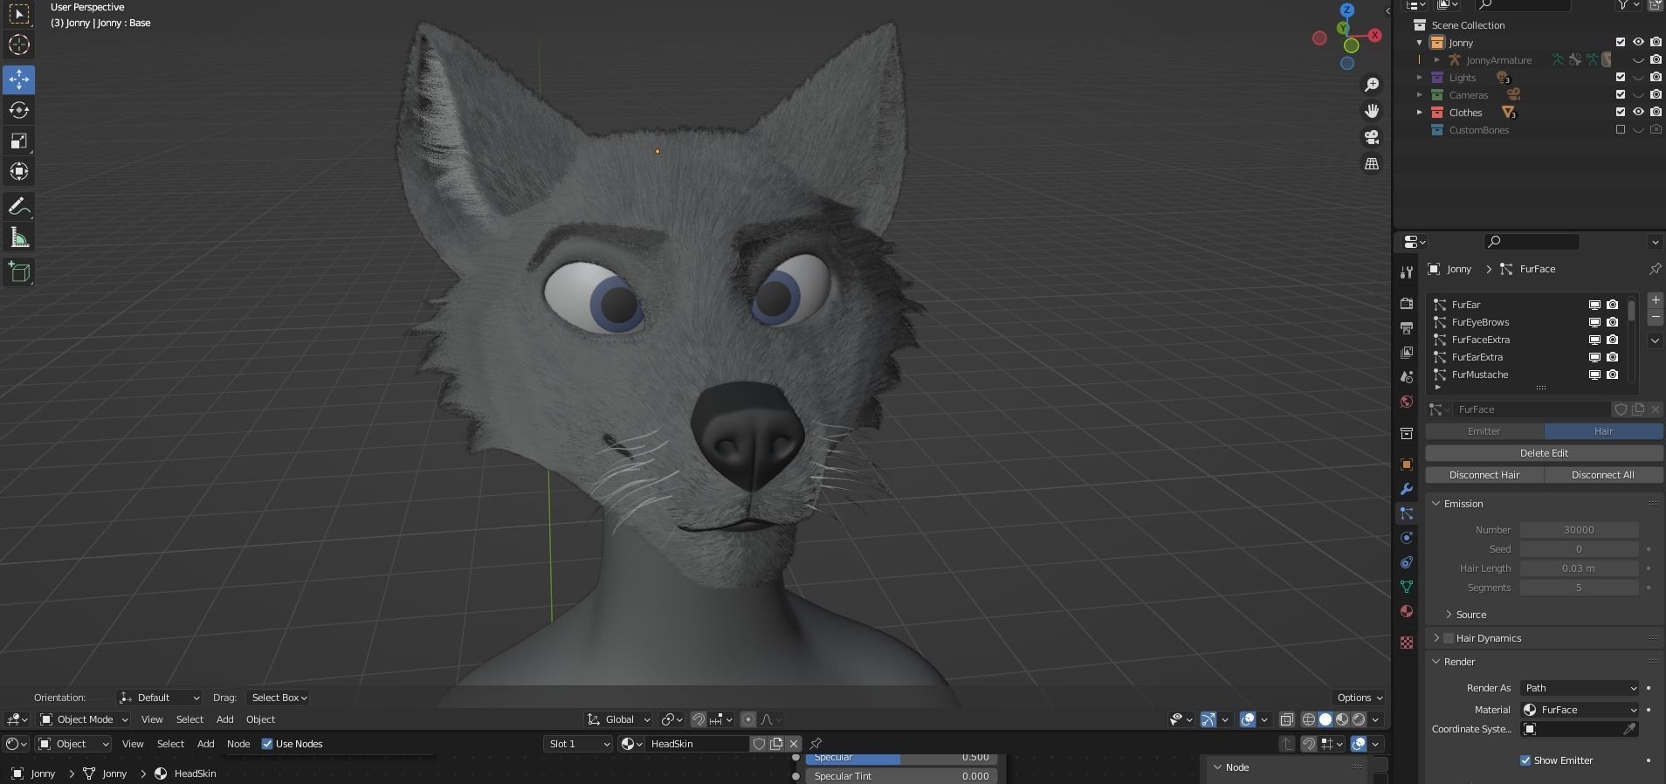Enable the Hair Dynamics checkbox
Image resolution: width=1666 pixels, height=784 pixels.
(x=1449, y=638)
